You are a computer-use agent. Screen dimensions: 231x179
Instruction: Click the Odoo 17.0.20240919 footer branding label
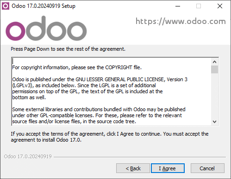(28, 156)
